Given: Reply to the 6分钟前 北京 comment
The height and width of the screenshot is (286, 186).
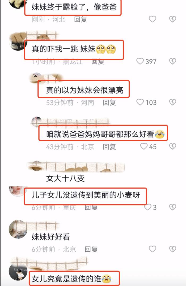Looking at the screenshot, I should 91,249.
